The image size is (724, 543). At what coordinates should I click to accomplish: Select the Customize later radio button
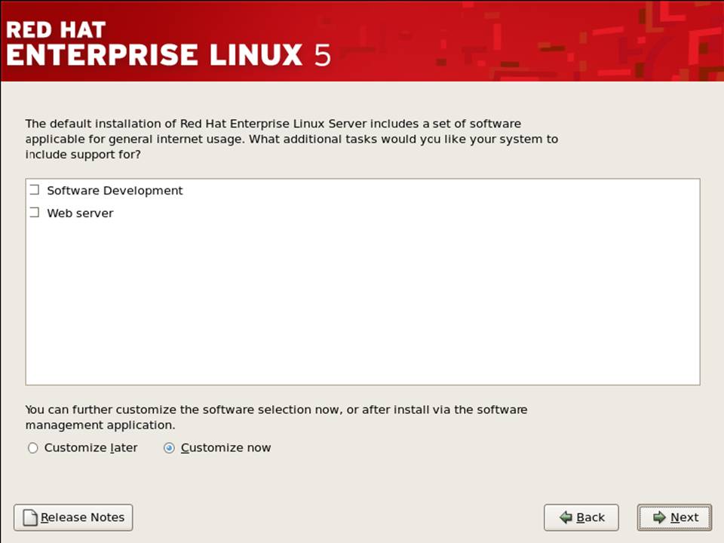(33, 447)
